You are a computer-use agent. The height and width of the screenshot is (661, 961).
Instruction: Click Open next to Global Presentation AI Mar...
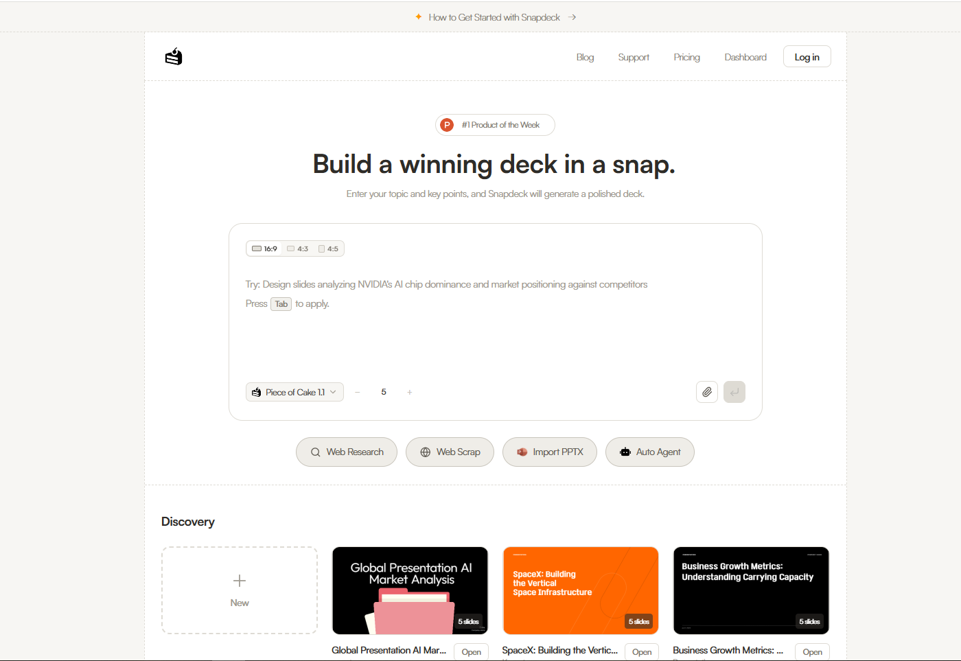(472, 652)
